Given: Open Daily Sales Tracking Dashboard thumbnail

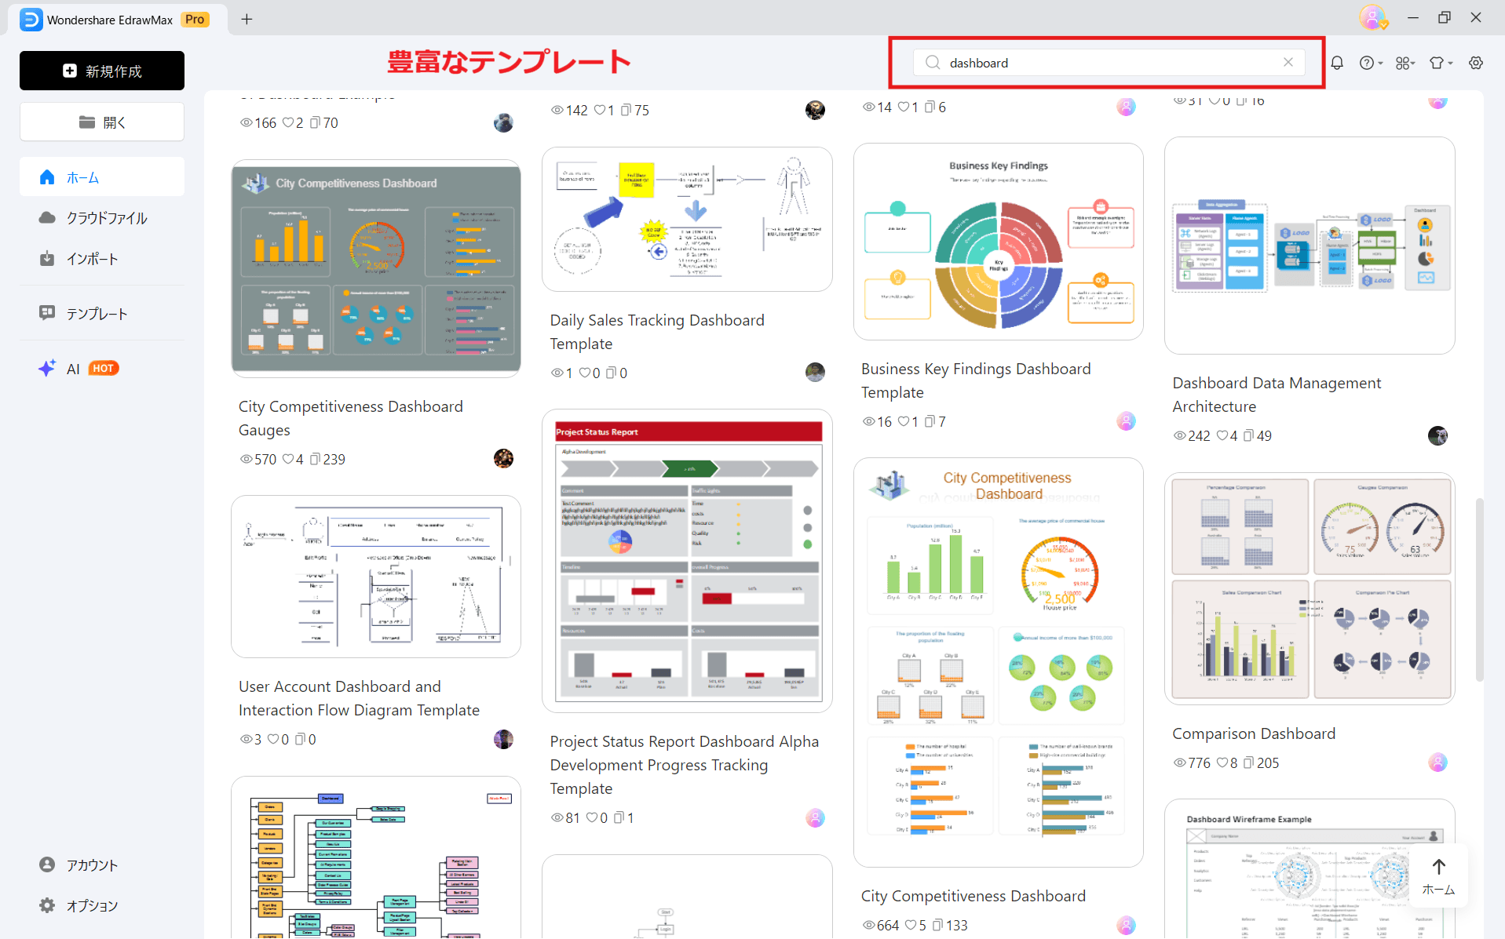Looking at the screenshot, I should (x=687, y=219).
